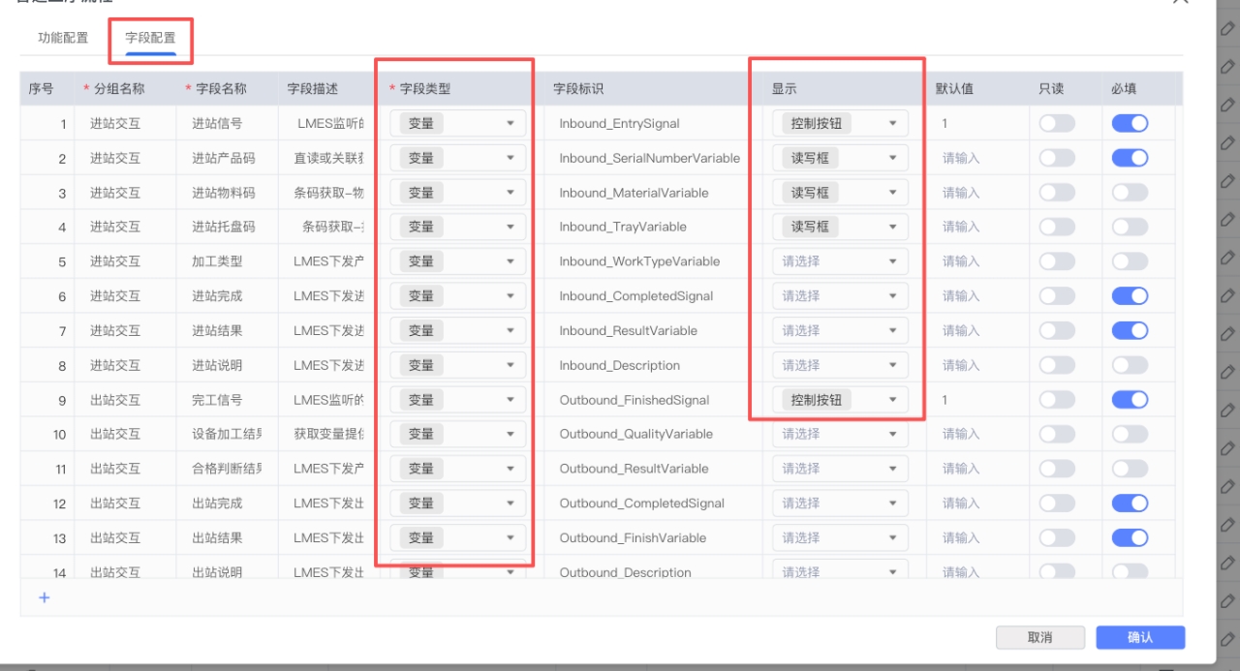Expand the 字段类型 dropdown for 设备加工结果

pyautogui.click(x=457, y=434)
